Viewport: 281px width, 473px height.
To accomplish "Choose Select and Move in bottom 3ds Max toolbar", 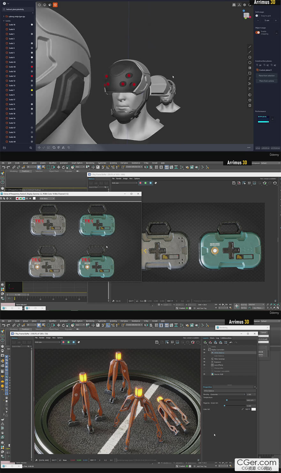I will pos(58,325).
